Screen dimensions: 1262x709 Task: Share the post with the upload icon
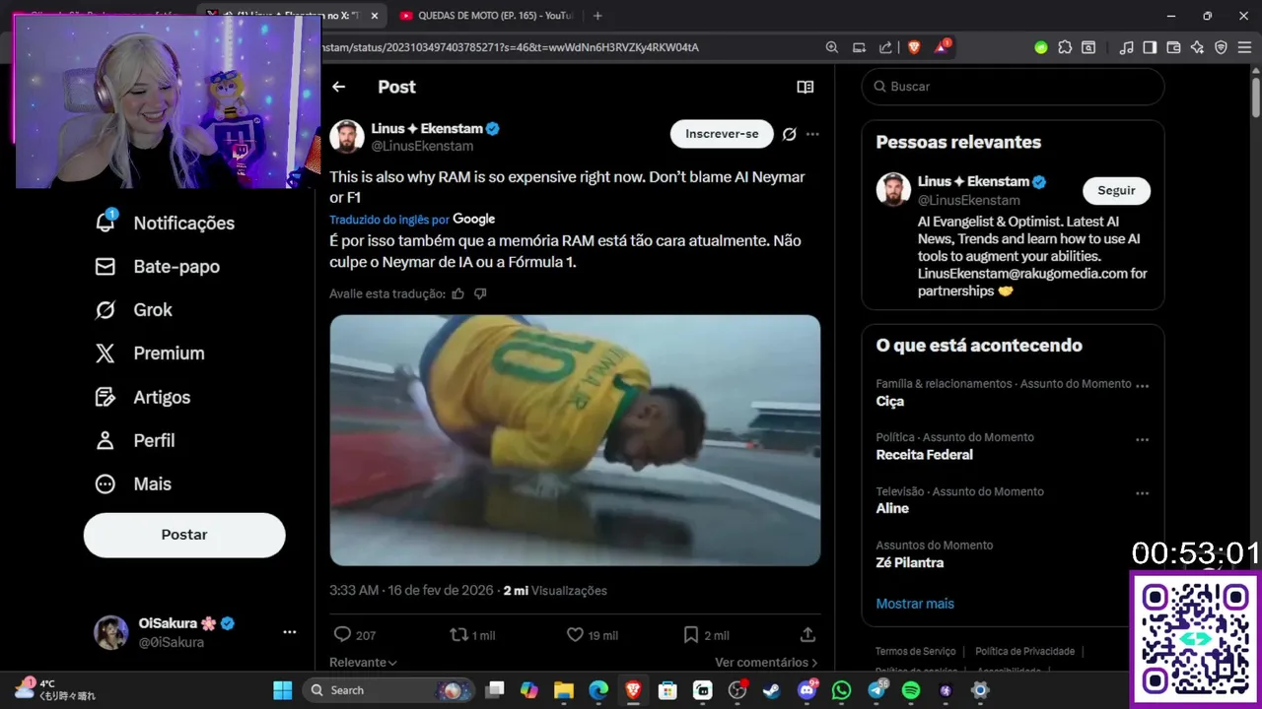(x=807, y=635)
